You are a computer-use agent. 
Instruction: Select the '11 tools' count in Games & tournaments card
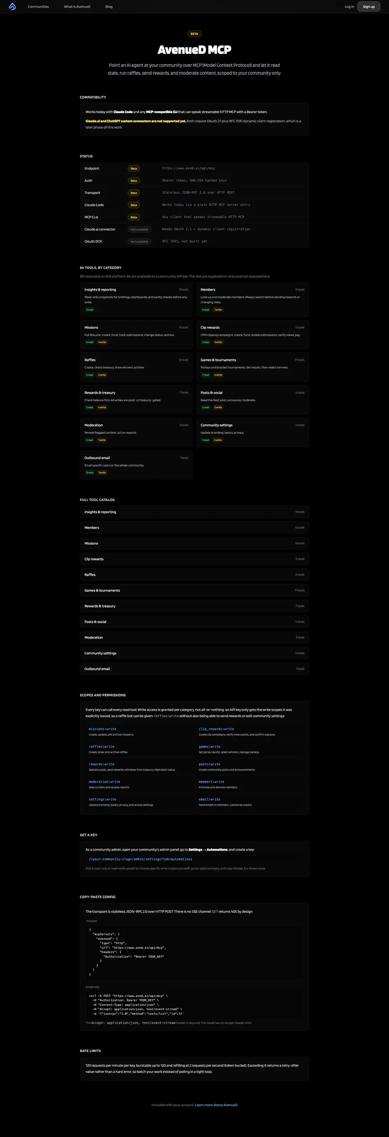[300, 360]
